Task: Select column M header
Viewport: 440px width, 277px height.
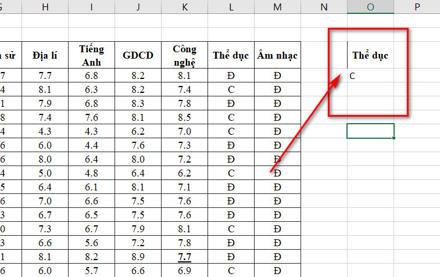Action: [277, 6]
